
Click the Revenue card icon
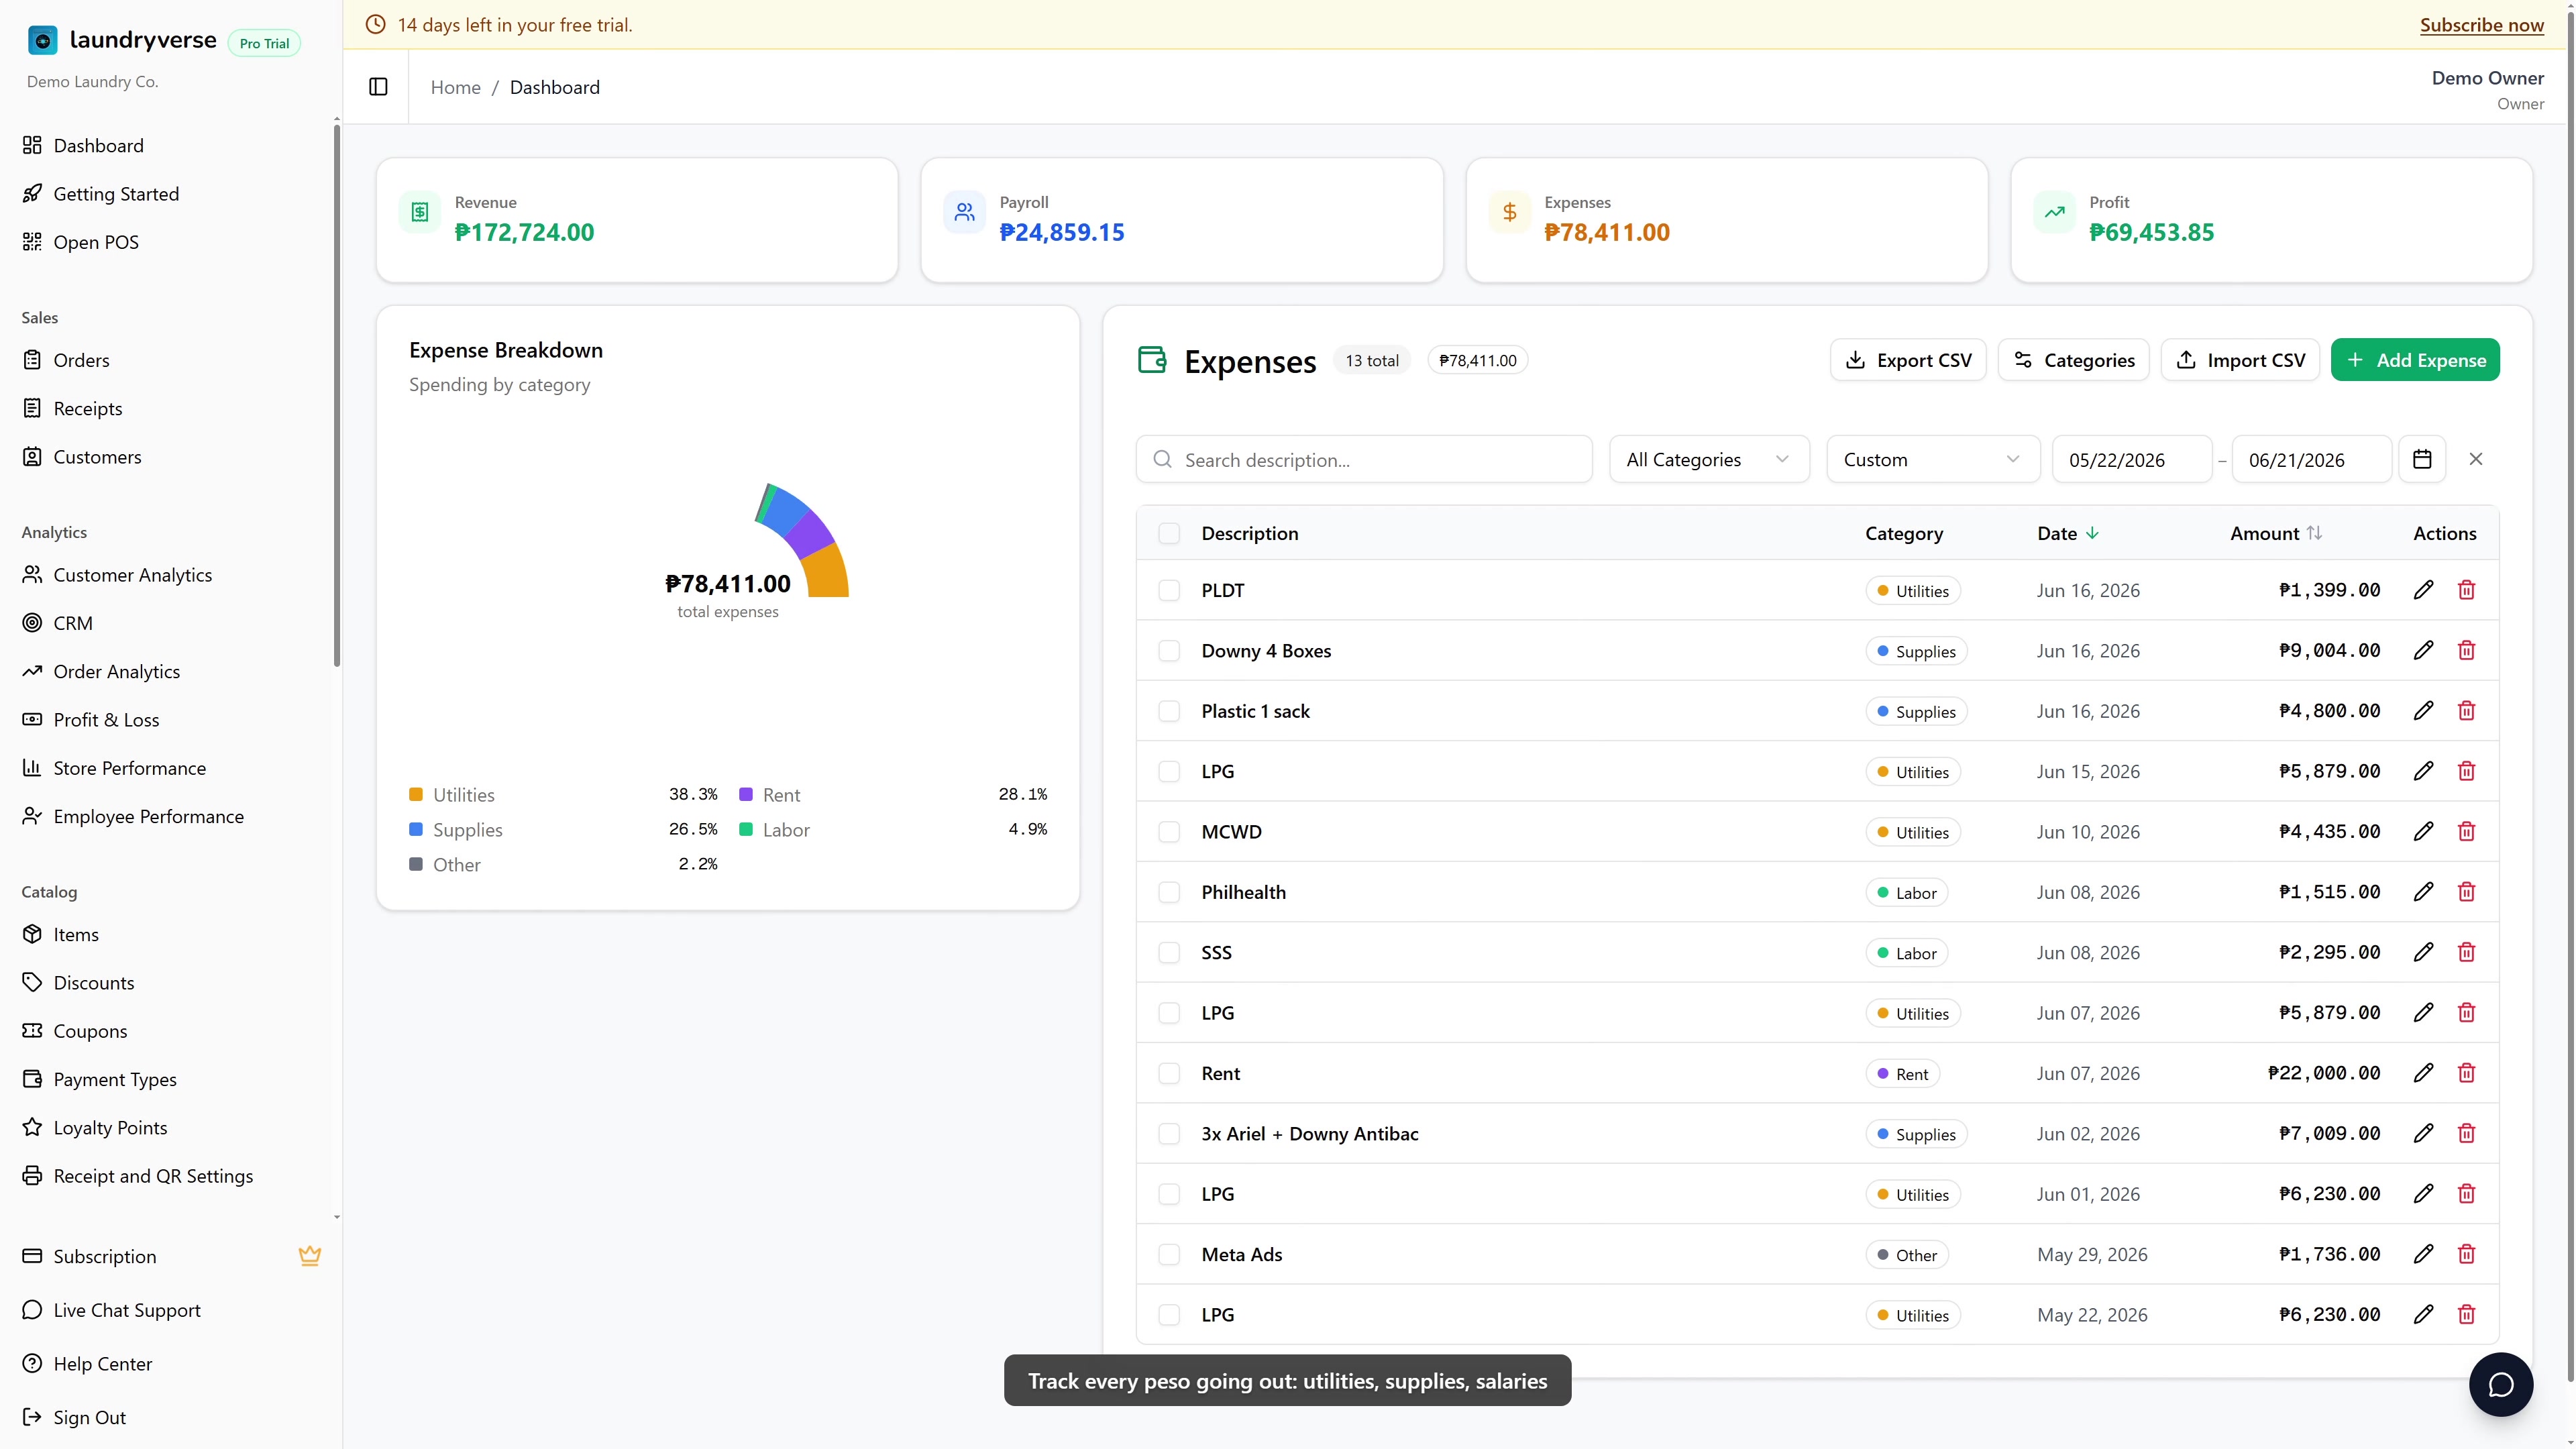(x=420, y=212)
